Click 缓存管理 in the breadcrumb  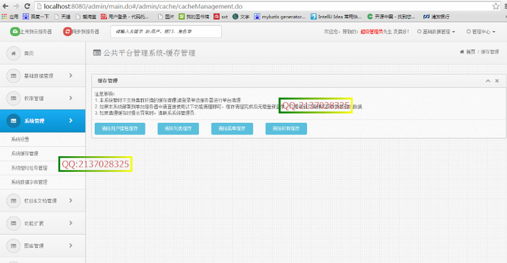(x=489, y=52)
